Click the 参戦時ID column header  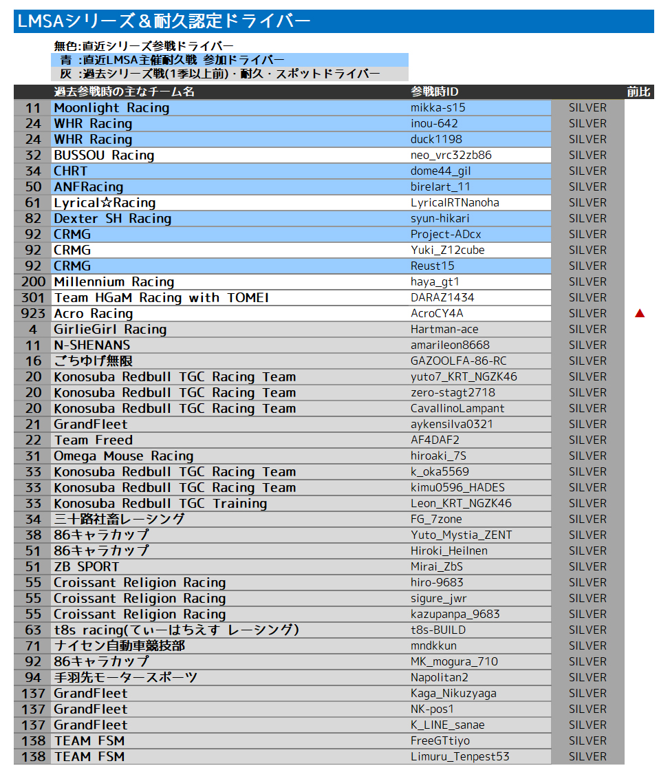pos(435,92)
